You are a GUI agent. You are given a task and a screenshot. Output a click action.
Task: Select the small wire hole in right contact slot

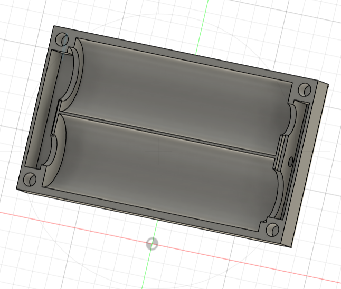click(x=290, y=162)
